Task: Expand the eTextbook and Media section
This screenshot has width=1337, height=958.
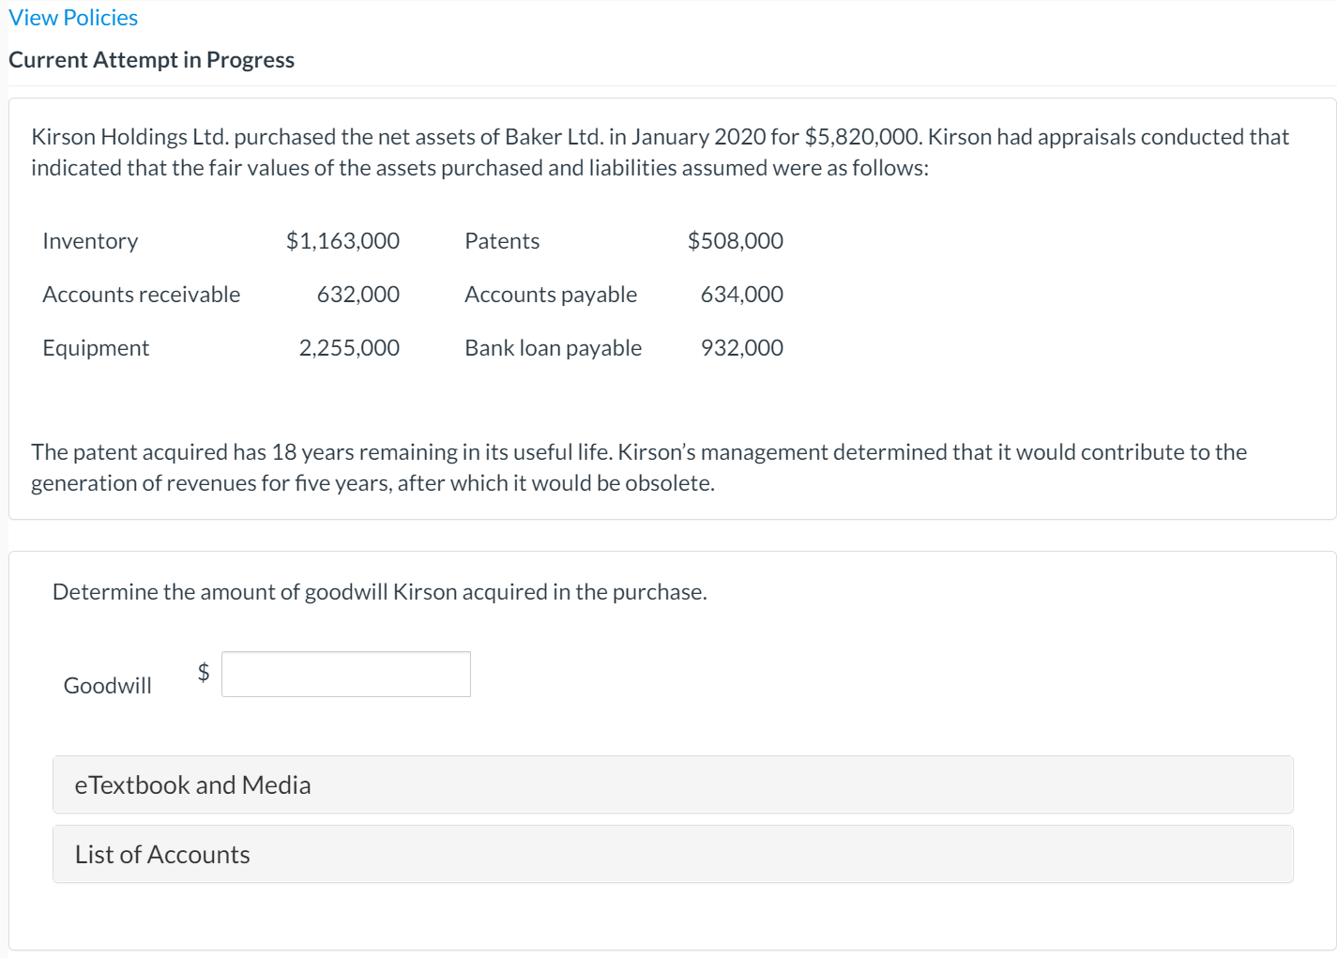Action: click(672, 784)
